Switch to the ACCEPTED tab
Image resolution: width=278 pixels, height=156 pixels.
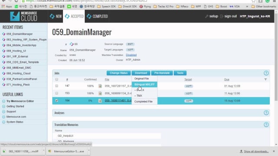pyautogui.click(x=74, y=16)
